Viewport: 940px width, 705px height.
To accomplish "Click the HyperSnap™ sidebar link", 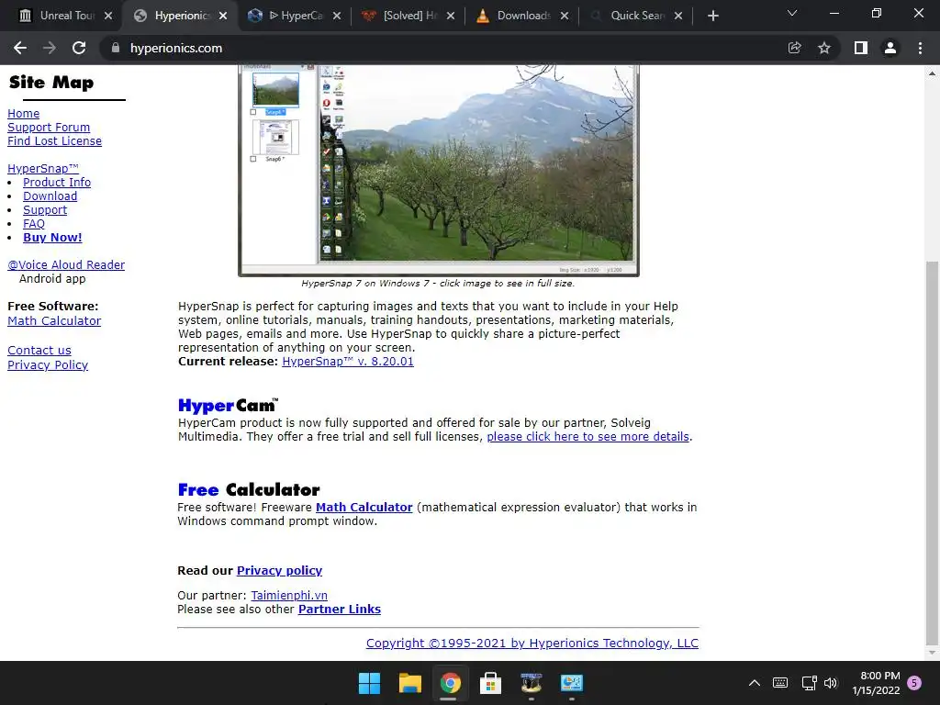I will click(x=43, y=169).
